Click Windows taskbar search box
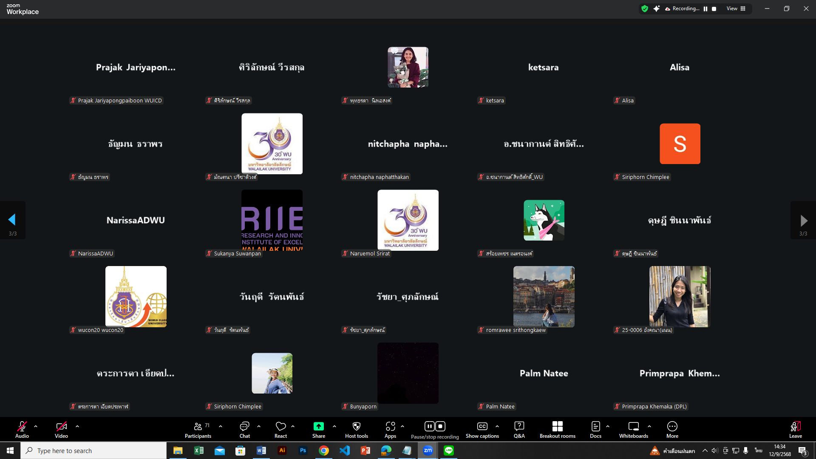Image resolution: width=816 pixels, height=459 pixels. (93, 450)
